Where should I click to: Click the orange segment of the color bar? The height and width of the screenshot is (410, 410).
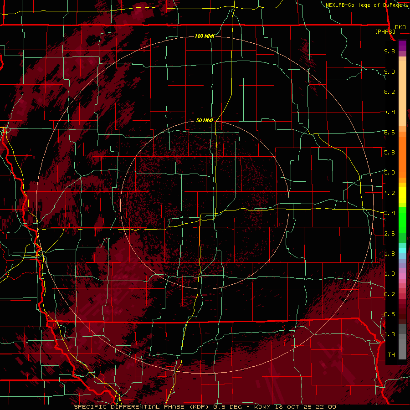coord(402,157)
